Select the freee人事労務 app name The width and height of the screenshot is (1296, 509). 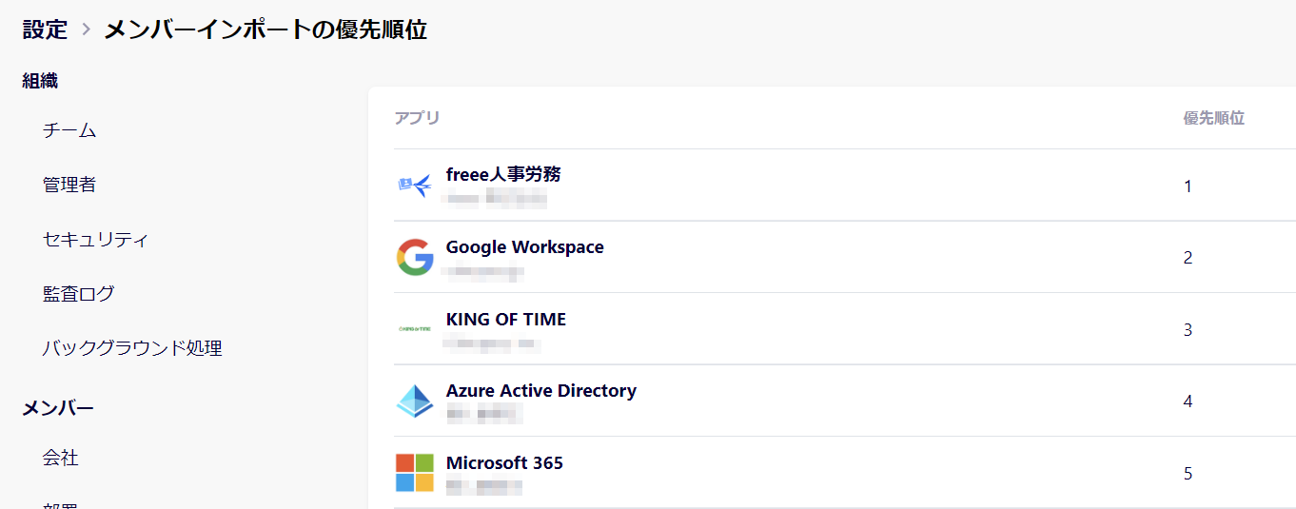[x=503, y=174]
